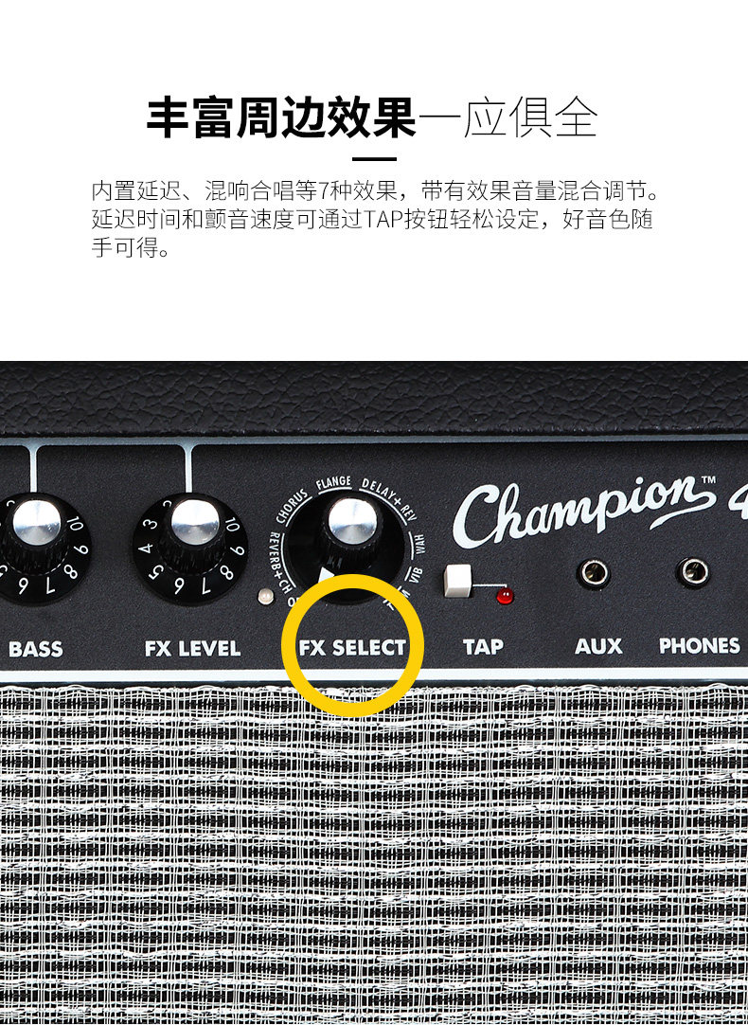Click the silver speaker grille cloth
Viewport: 748px width, 1025px height.
pyautogui.click(x=374, y=854)
